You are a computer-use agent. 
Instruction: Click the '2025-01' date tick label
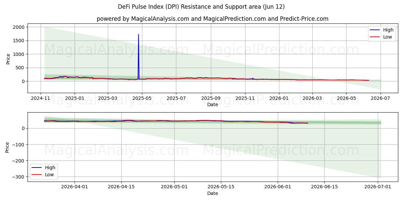pyautogui.click(x=74, y=98)
